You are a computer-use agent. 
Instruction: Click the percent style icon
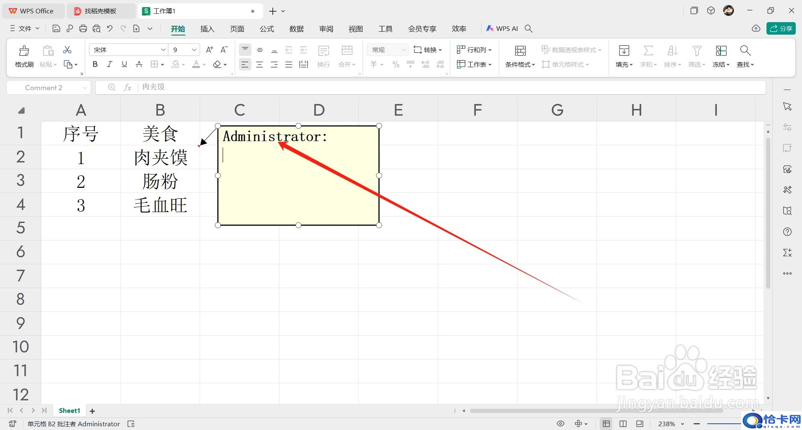[396, 64]
